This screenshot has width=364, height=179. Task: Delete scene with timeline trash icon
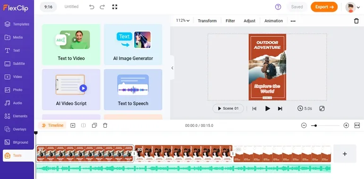coord(105,125)
